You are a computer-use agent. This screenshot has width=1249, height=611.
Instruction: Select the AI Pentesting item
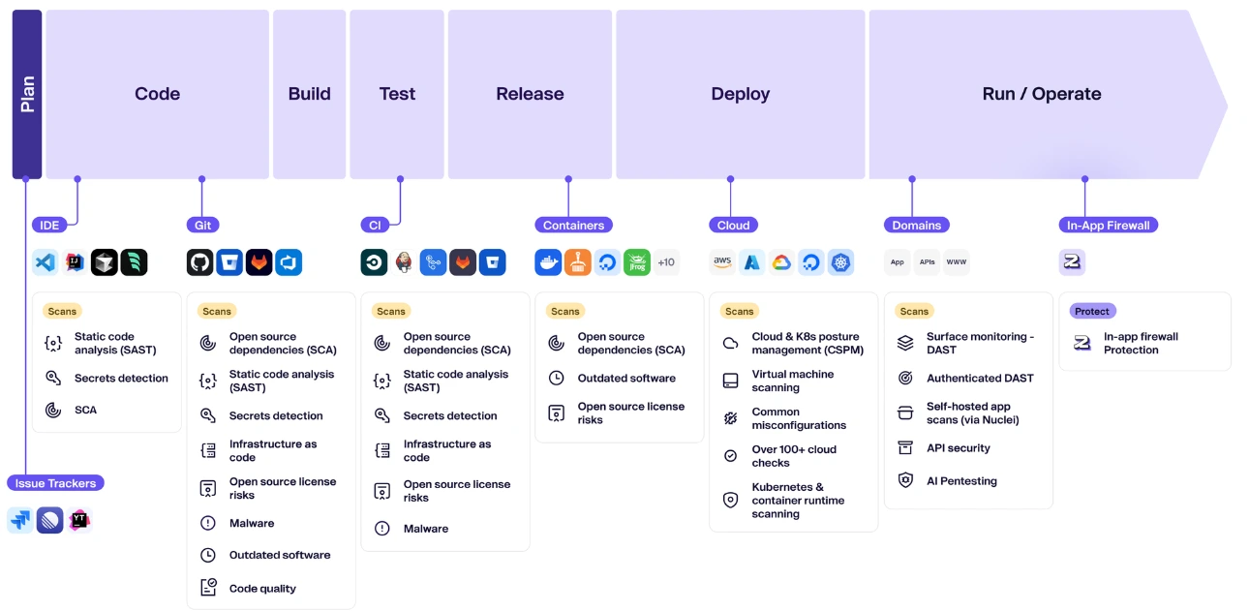click(x=960, y=481)
